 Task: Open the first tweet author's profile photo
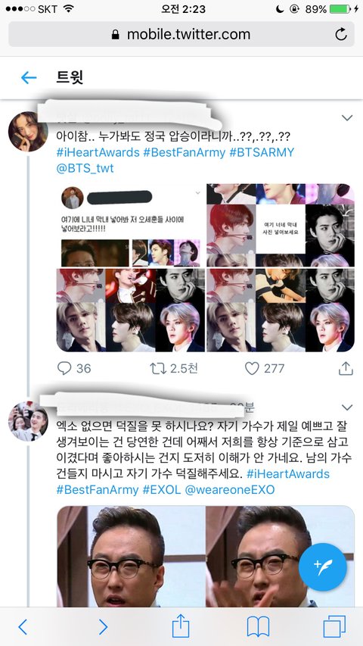click(28, 132)
